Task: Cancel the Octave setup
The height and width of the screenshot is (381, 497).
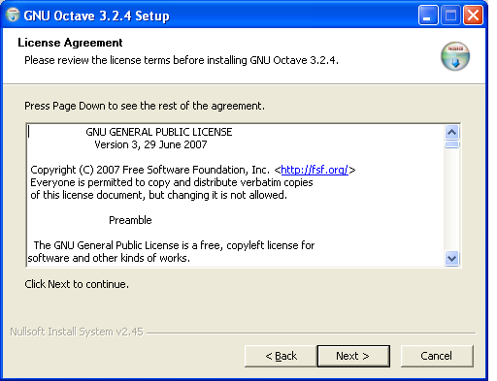Action: pos(437,356)
